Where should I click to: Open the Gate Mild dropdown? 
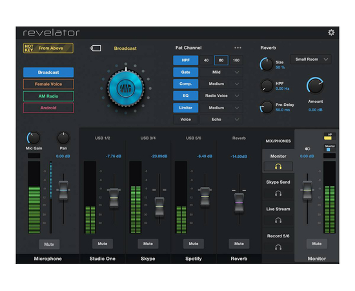[221, 72]
